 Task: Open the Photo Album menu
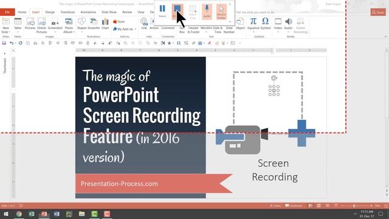[69, 26]
